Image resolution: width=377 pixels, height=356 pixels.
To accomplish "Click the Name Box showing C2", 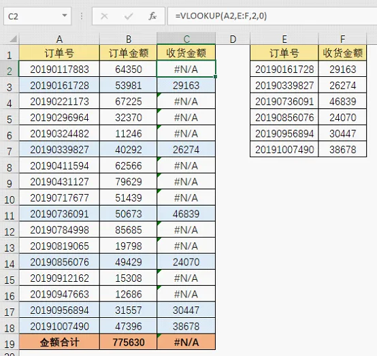I will coord(37,16).
